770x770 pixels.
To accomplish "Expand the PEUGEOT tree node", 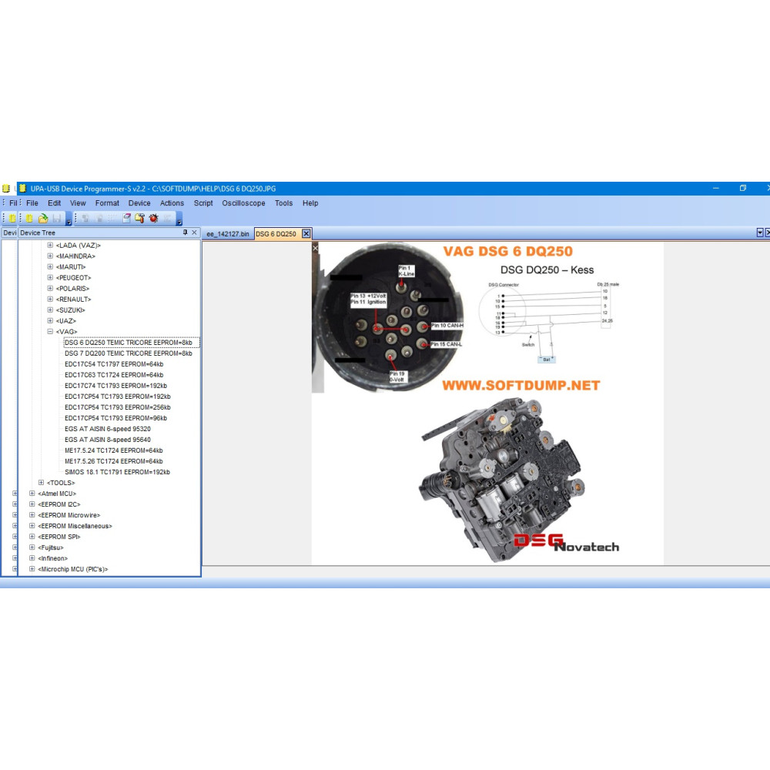I will [x=50, y=277].
